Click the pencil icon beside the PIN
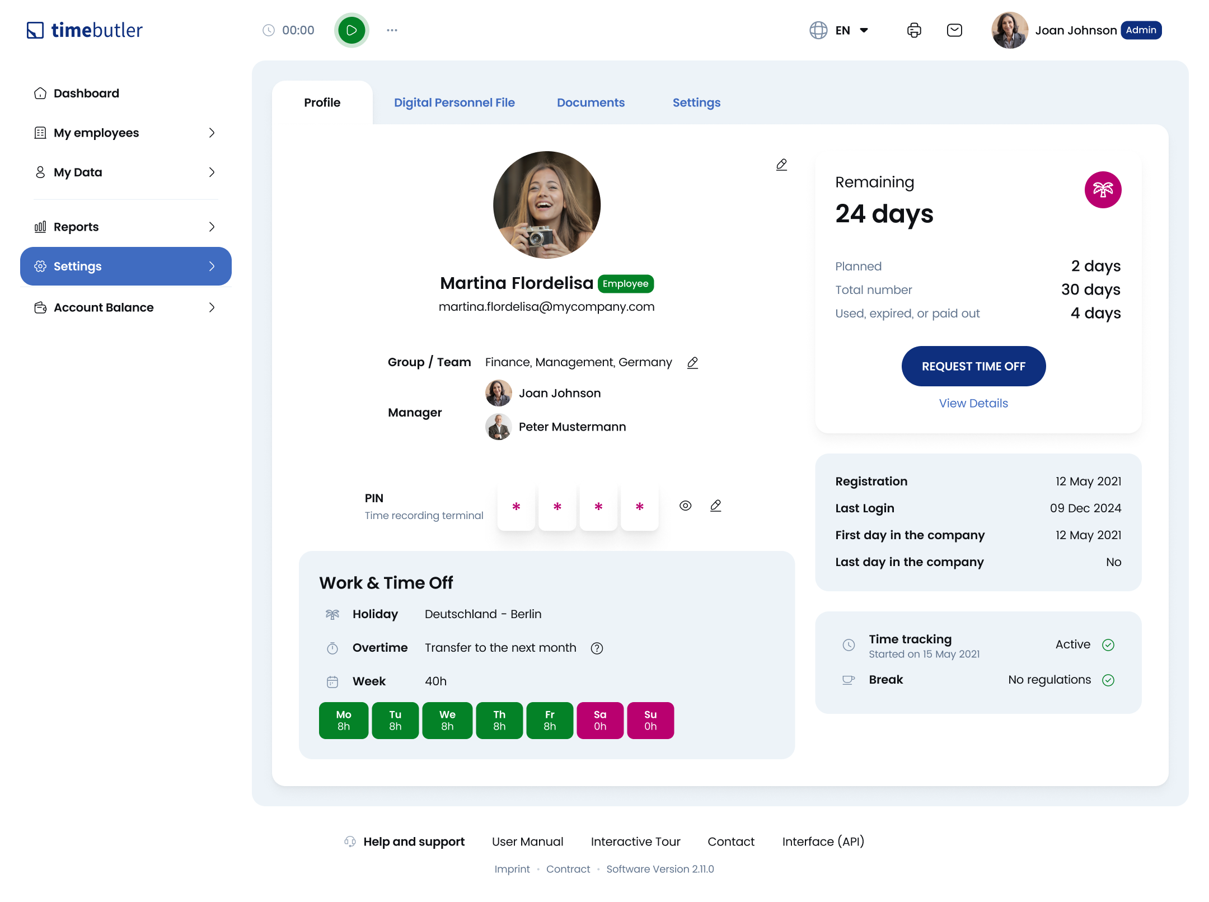 (715, 506)
